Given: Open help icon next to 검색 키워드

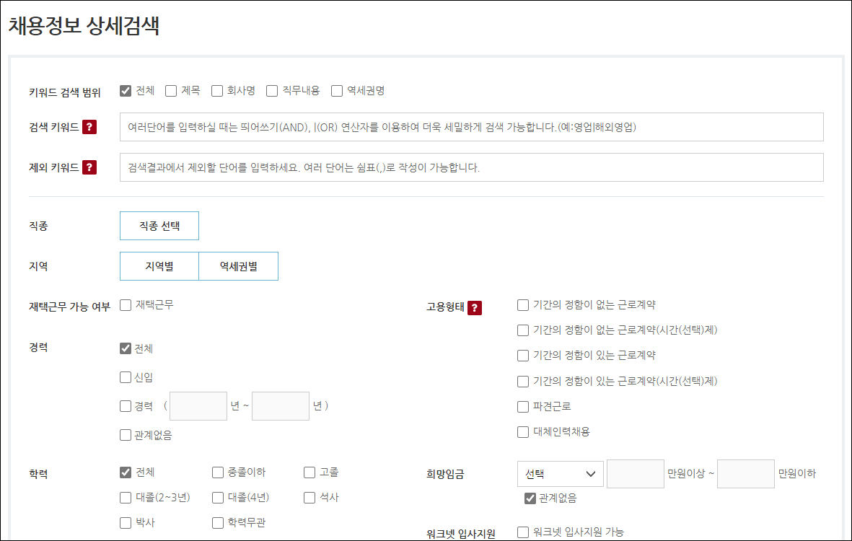Looking at the screenshot, I should point(89,127).
